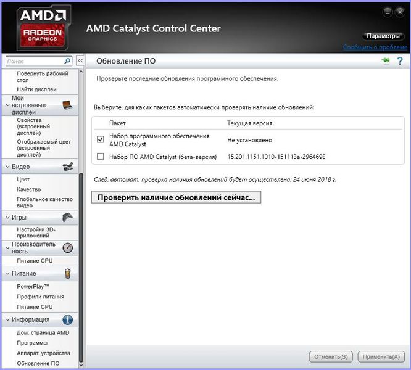This screenshot has width=411, height=370.
Task: Close the Catalyst Control Center window
Action: (400, 12)
